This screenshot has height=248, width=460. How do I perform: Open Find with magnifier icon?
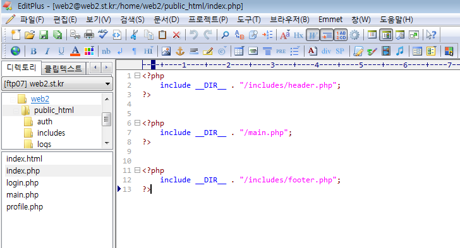pyautogui.click(x=225, y=35)
